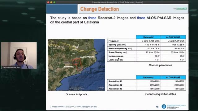Click the '4.73 m x 5.15 m' cell

148,45
